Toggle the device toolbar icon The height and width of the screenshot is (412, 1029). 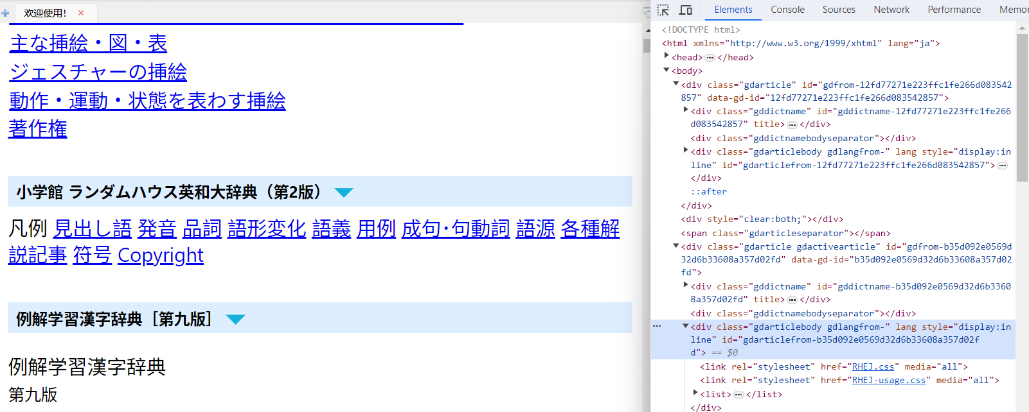pyautogui.click(x=686, y=10)
